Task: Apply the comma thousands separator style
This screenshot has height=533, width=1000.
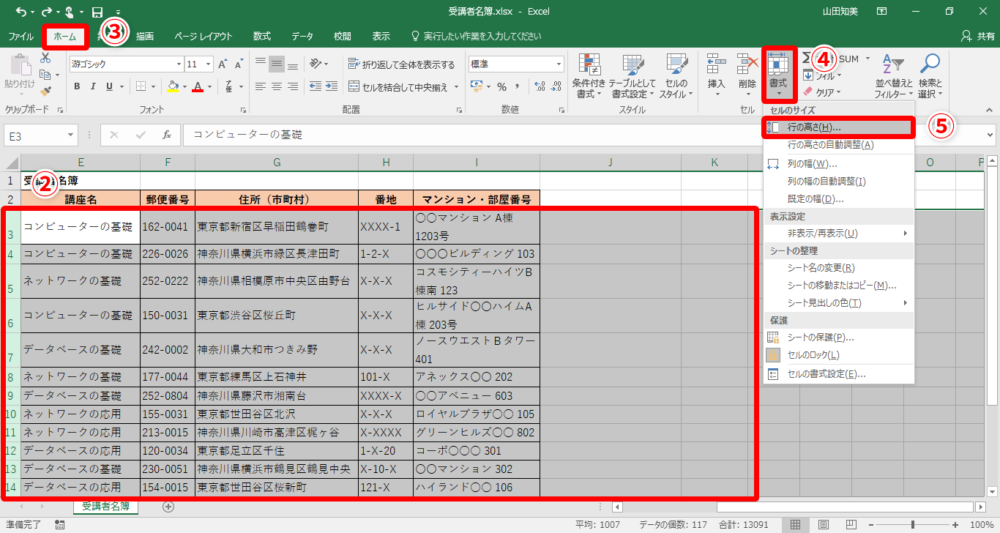Action: click(x=518, y=86)
